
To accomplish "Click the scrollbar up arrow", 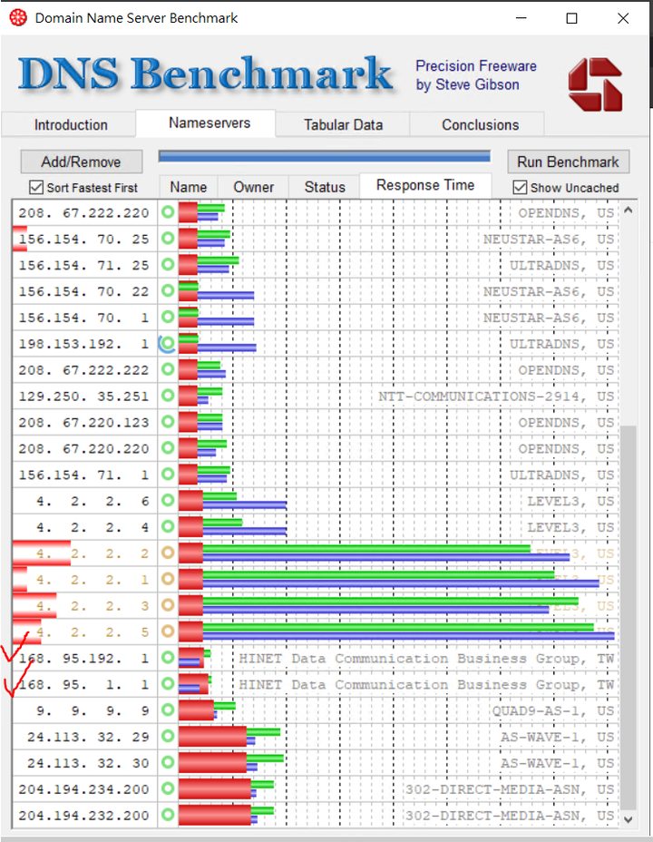I will click(629, 210).
